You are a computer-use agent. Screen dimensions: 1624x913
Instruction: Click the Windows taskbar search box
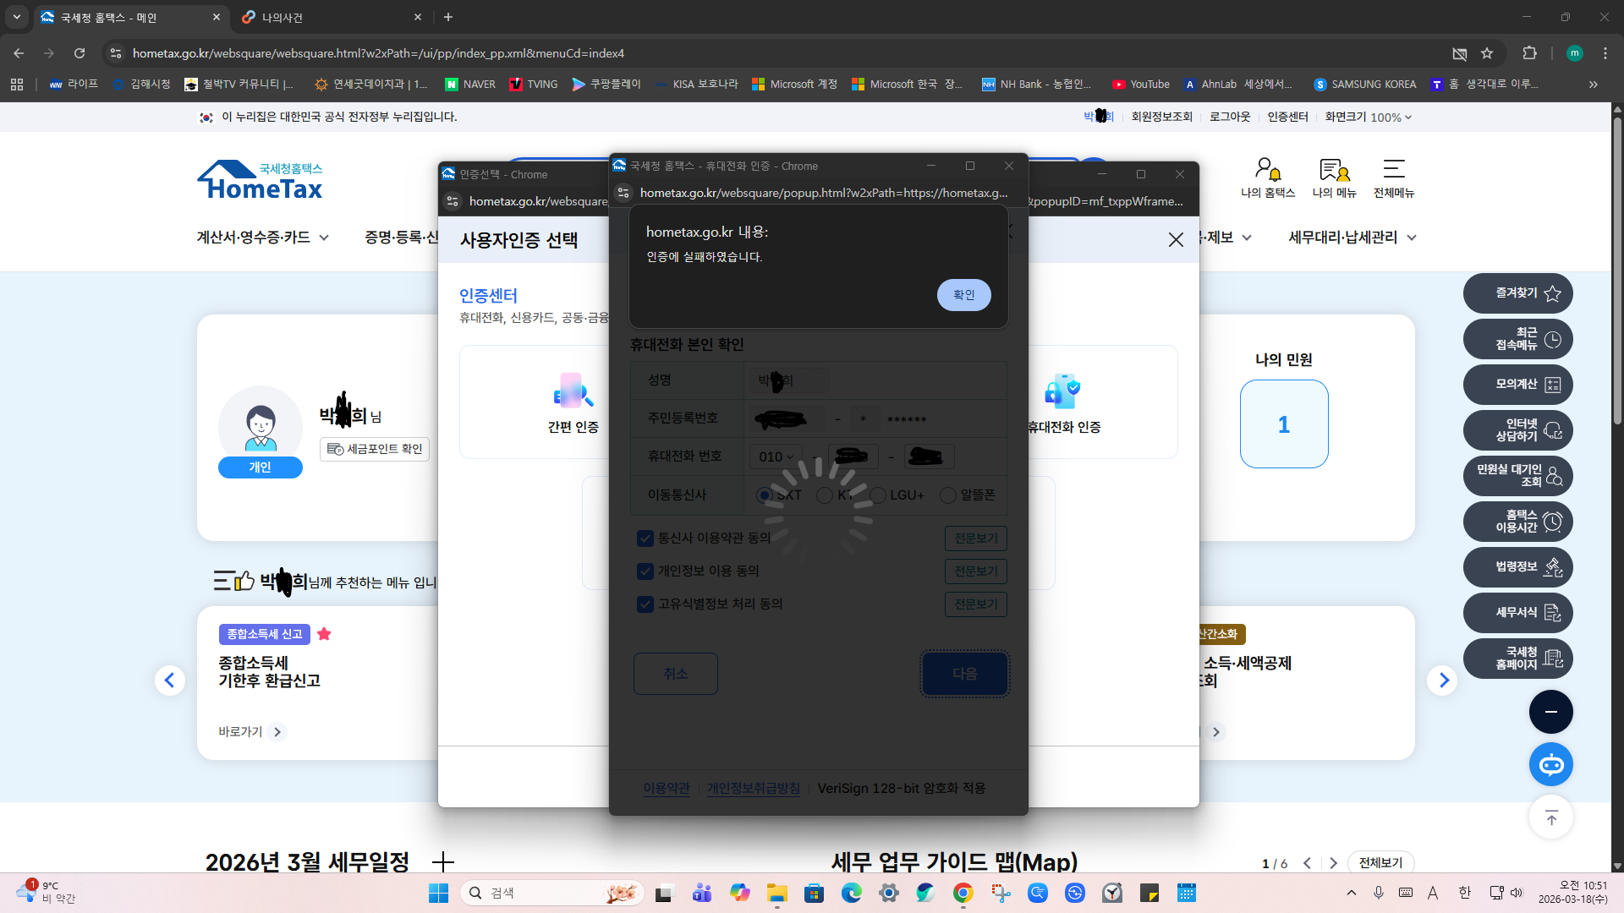click(x=552, y=893)
